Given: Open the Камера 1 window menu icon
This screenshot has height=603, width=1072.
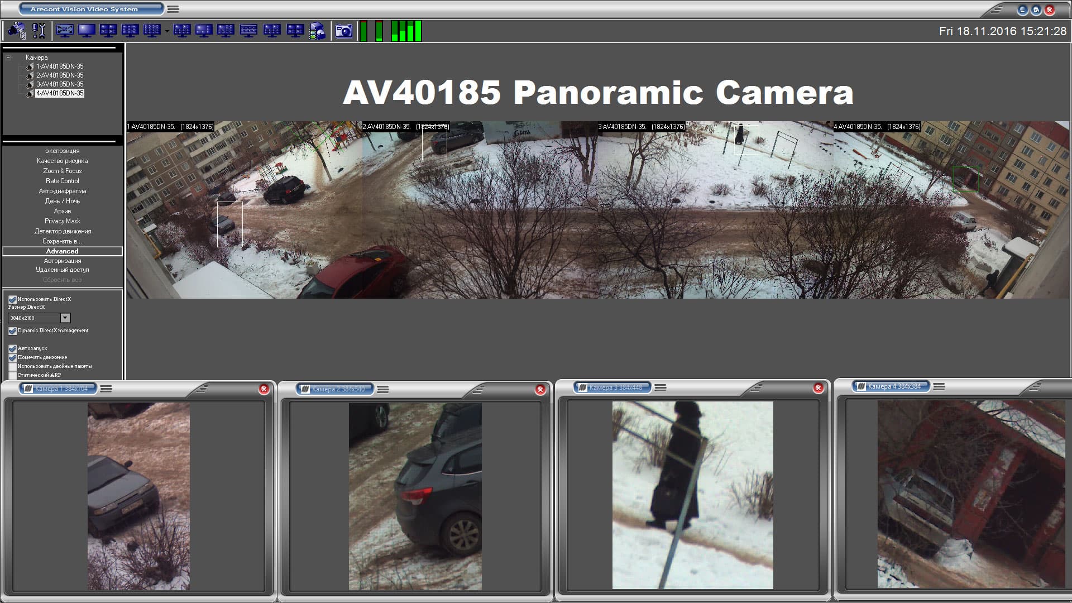Looking at the screenshot, I should point(106,389).
